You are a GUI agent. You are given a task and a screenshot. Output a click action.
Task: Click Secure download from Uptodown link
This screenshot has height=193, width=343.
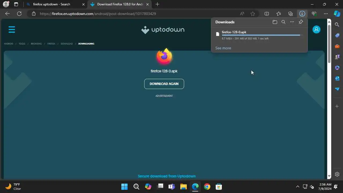click(x=167, y=176)
